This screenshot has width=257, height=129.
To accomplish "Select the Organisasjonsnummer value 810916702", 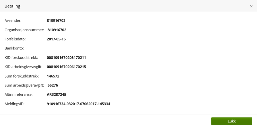I will (57, 30).
